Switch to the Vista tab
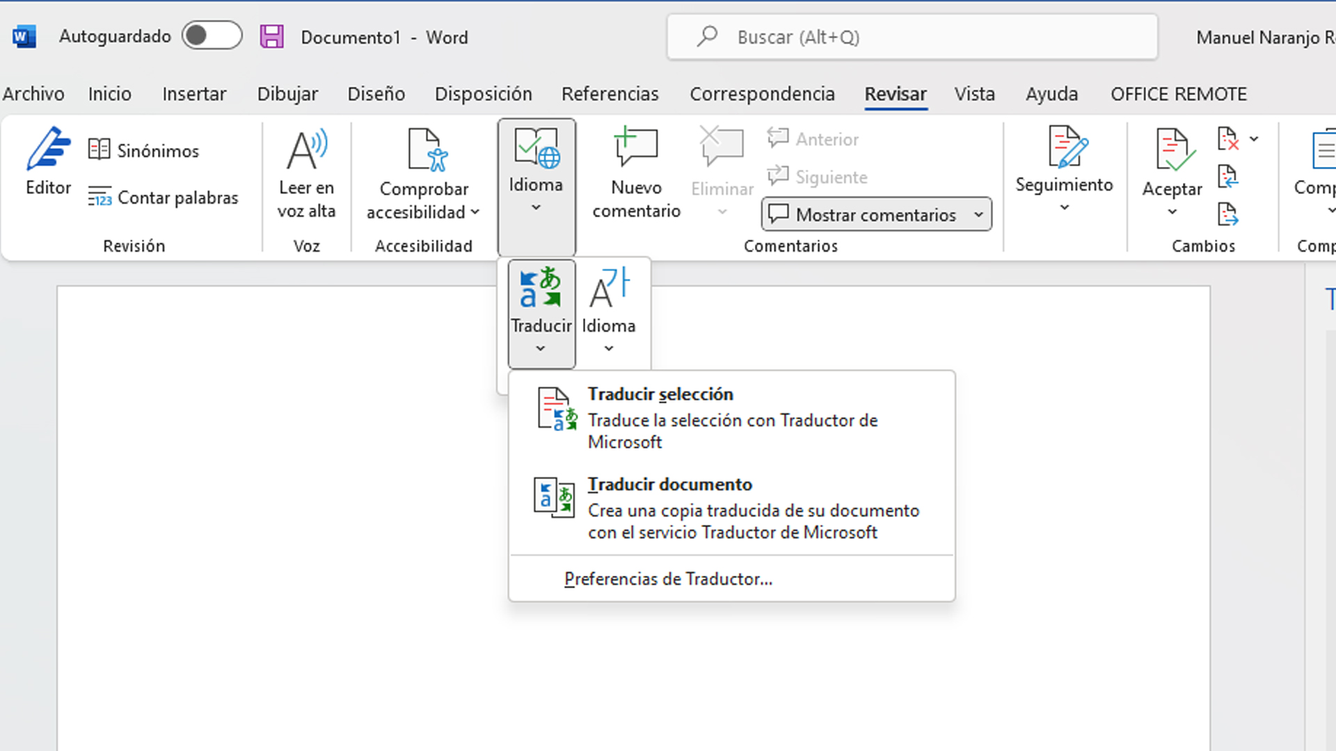The image size is (1336, 751). (974, 94)
